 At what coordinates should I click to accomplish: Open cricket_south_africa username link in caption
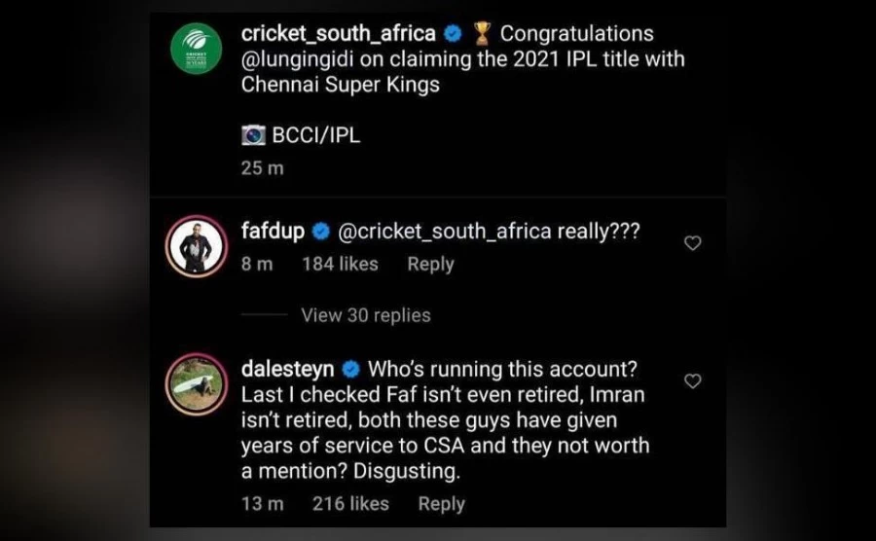tap(338, 35)
